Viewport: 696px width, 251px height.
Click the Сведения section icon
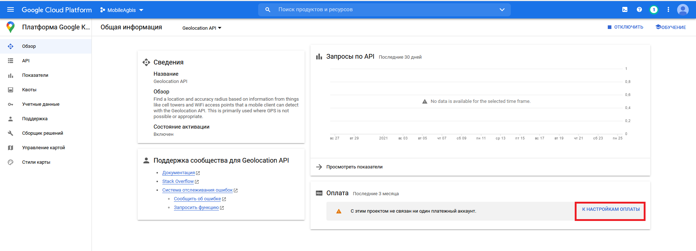click(146, 62)
